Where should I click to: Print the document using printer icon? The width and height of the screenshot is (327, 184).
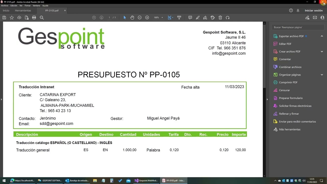coord(34,18)
